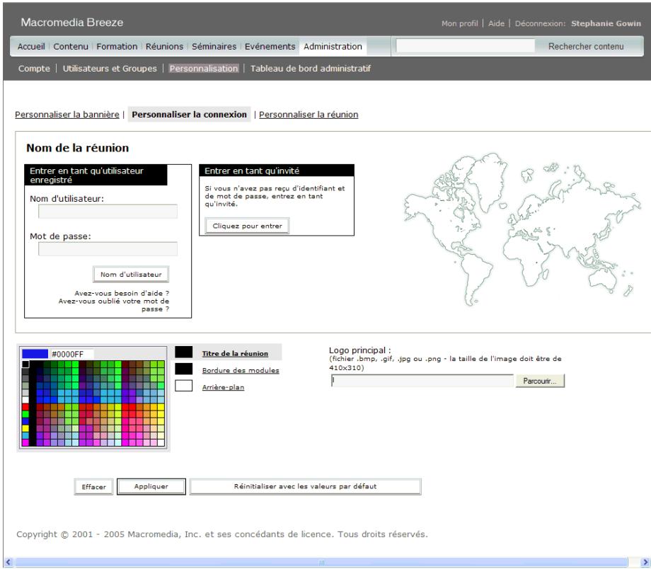This screenshot has height=569, width=651.
Task: Open the Séminaires tab
Action: coord(214,47)
